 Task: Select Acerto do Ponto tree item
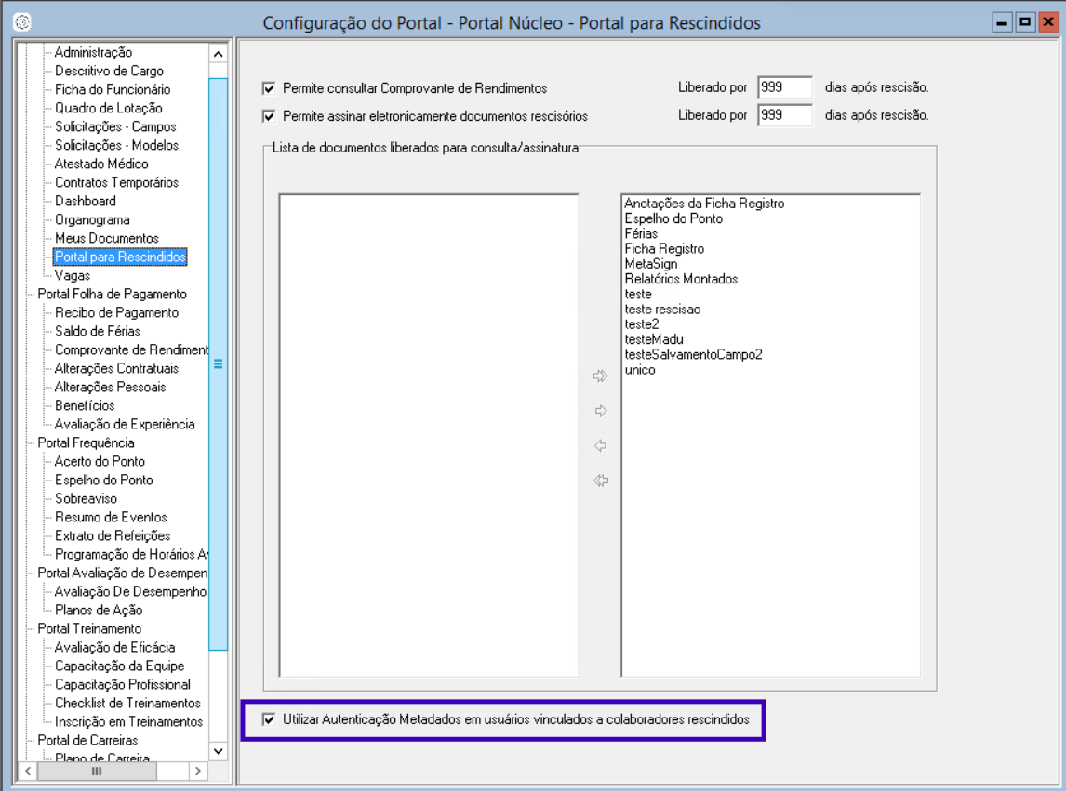coord(100,461)
